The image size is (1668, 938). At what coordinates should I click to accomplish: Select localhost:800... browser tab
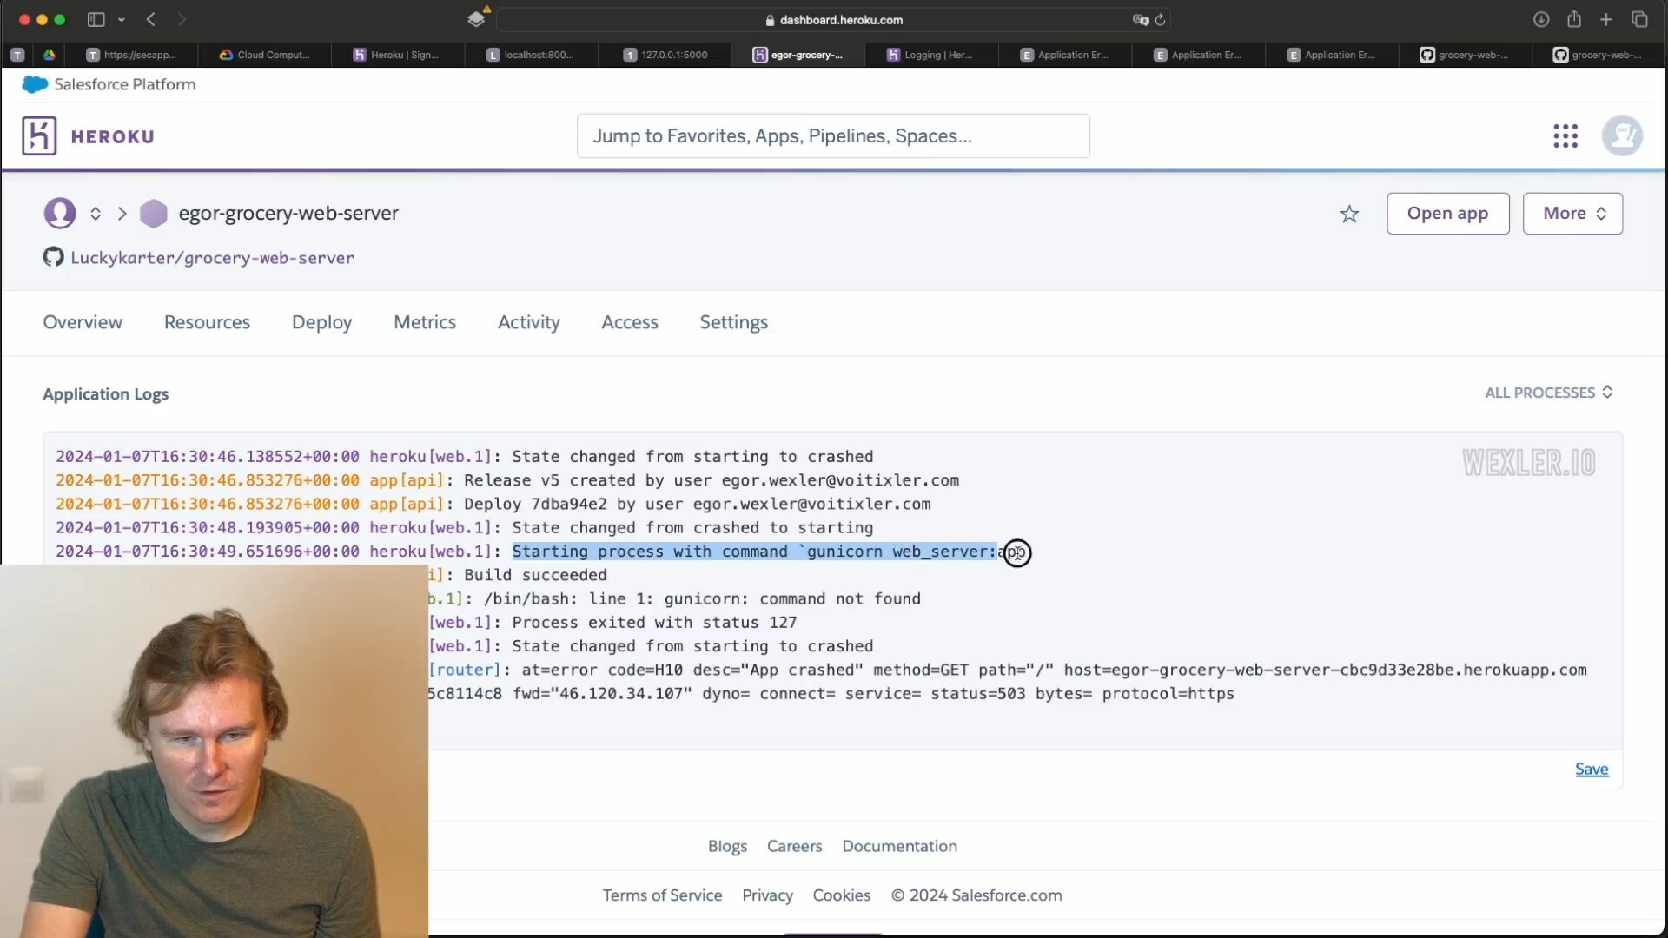point(532,55)
